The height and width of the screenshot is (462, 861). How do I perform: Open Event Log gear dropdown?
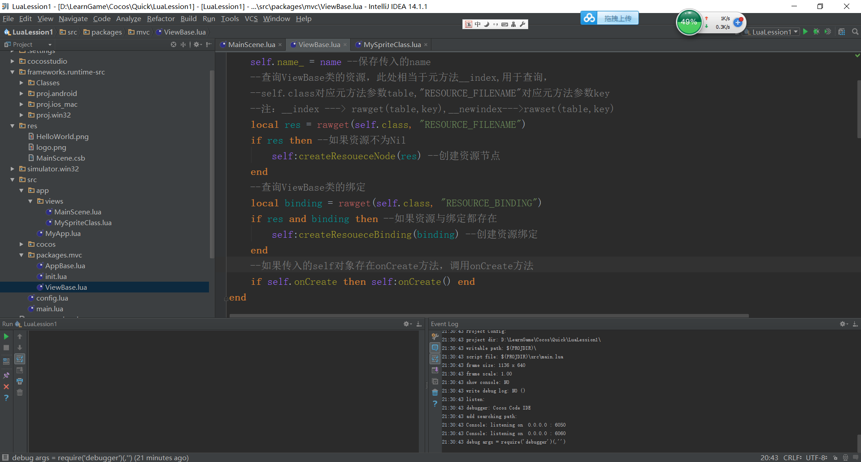click(844, 324)
